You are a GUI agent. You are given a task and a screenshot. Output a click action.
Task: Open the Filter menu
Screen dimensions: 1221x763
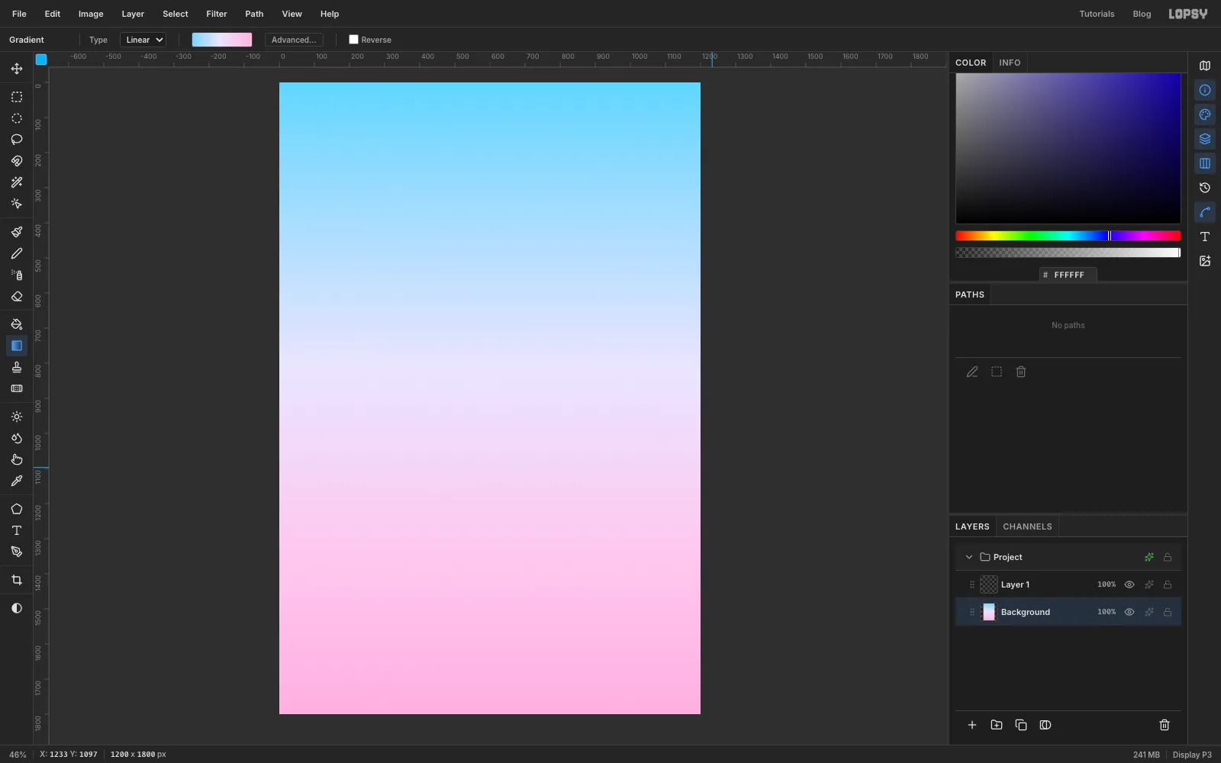tap(217, 14)
